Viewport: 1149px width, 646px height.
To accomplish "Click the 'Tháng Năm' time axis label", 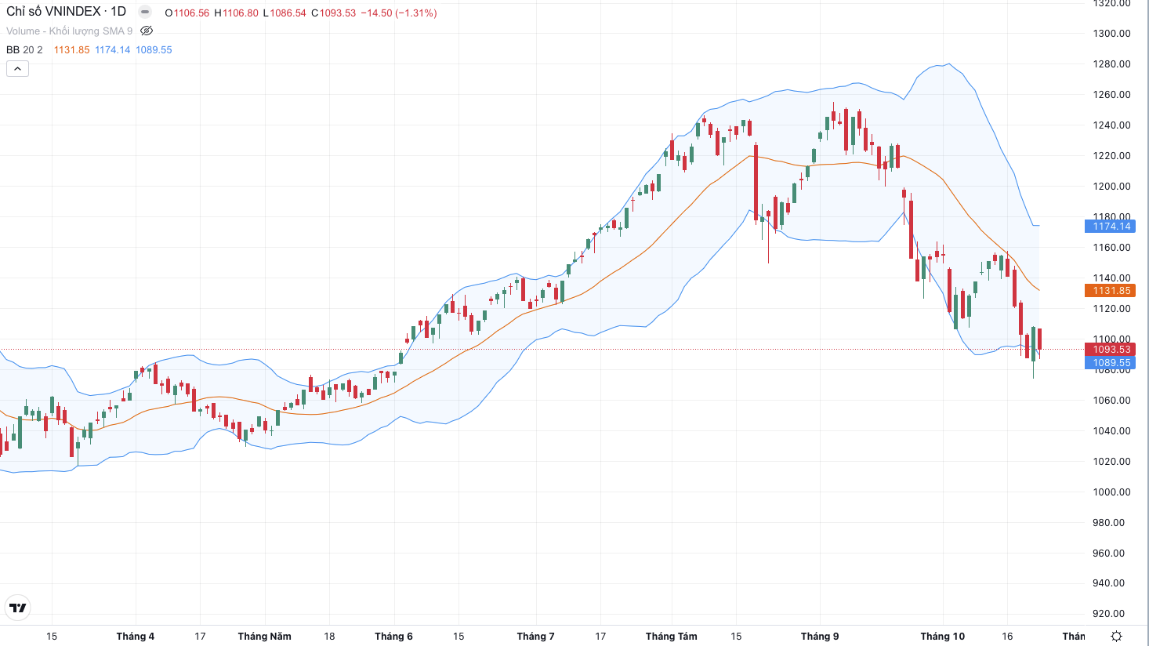I will pos(265,636).
